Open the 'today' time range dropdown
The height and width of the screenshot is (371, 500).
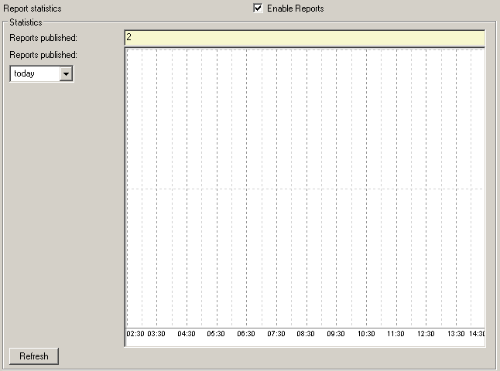66,73
